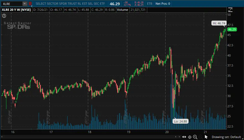This screenshot has width=244, height=140.
Task: Click the 46.29 last price in top bar
Action: [x=115, y=4]
